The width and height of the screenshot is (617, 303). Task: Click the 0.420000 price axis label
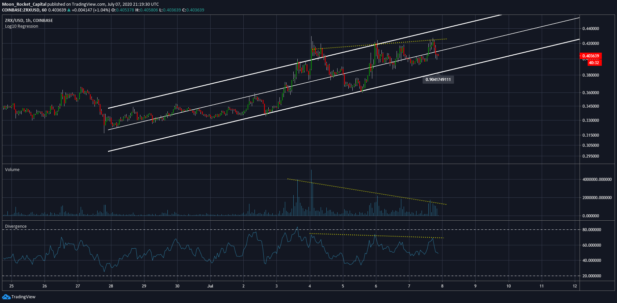click(x=591, y=44)
